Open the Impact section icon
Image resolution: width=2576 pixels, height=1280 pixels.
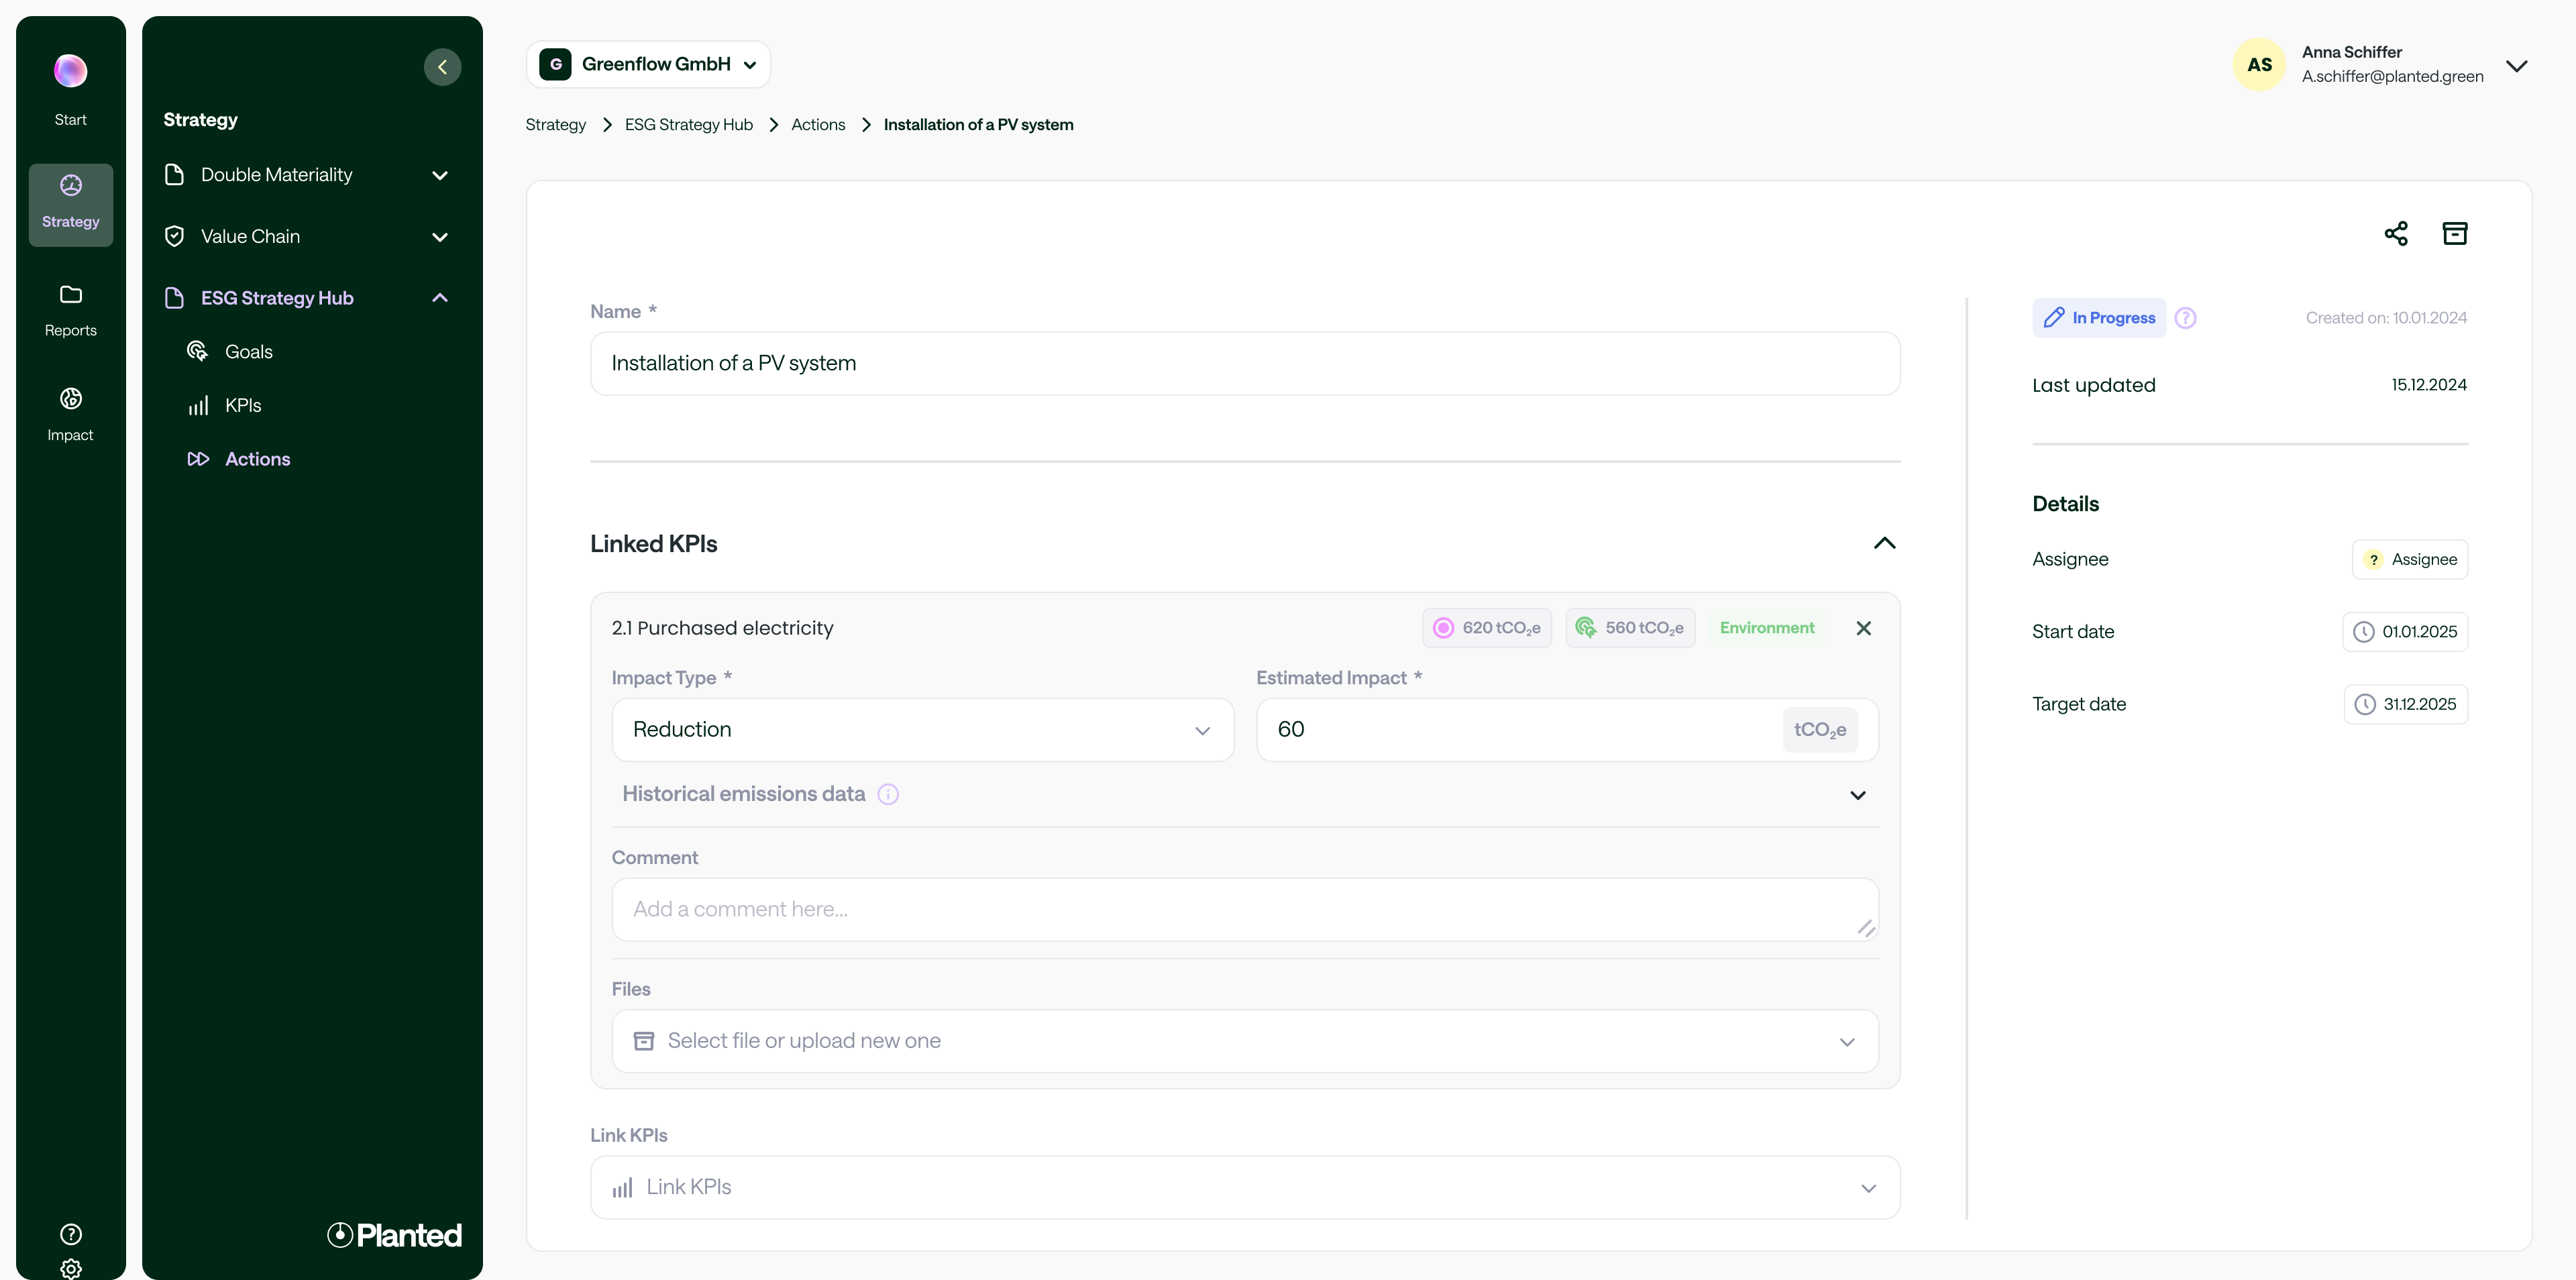tap(70, 399)
